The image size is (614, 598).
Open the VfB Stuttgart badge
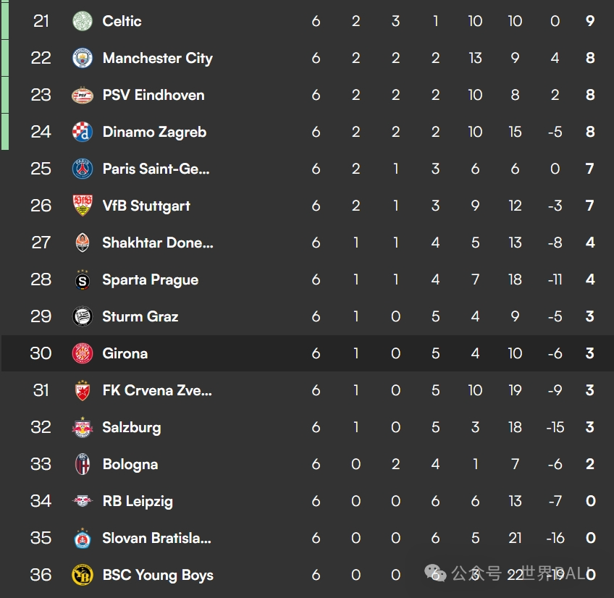click(83, 206)
